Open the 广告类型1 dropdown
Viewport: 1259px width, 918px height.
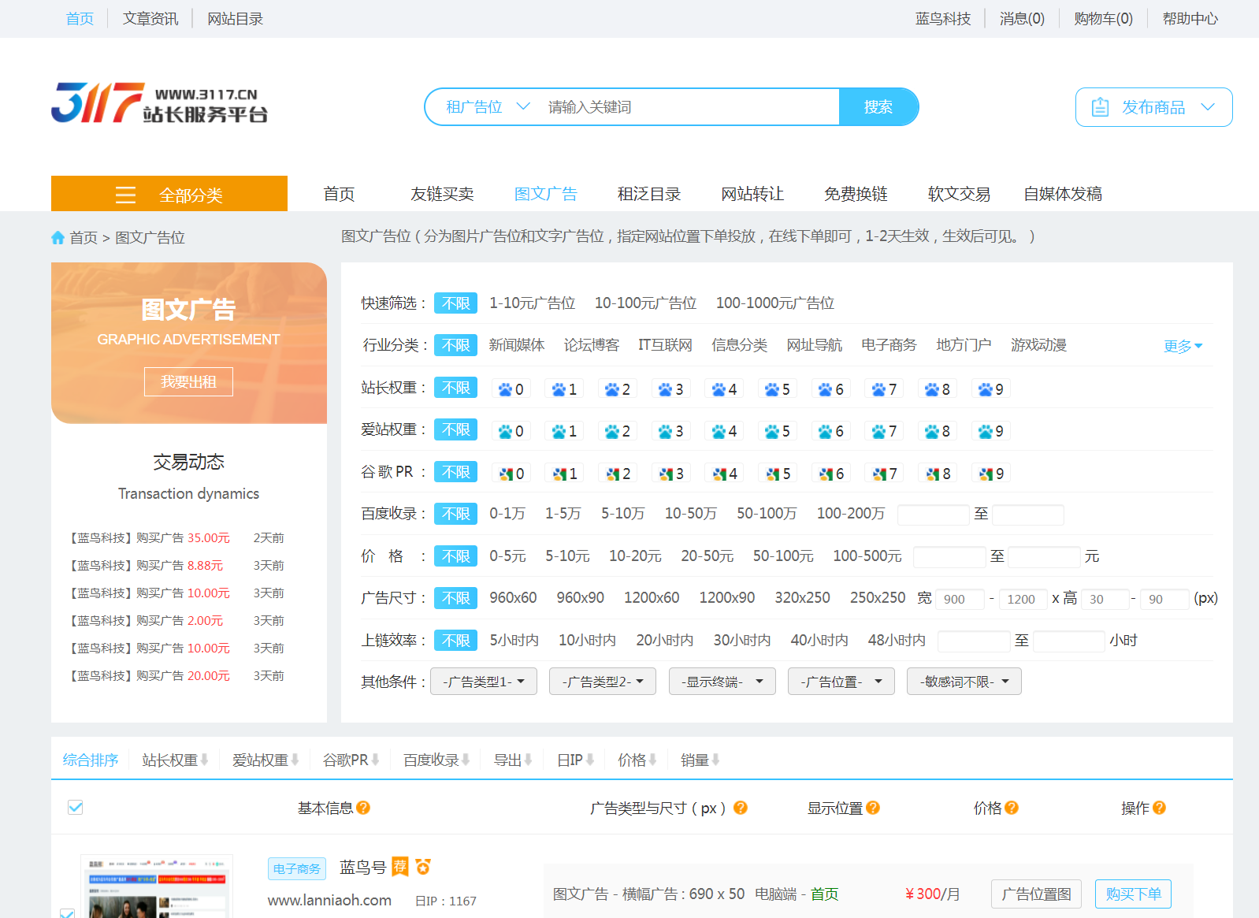pos(484,682)
